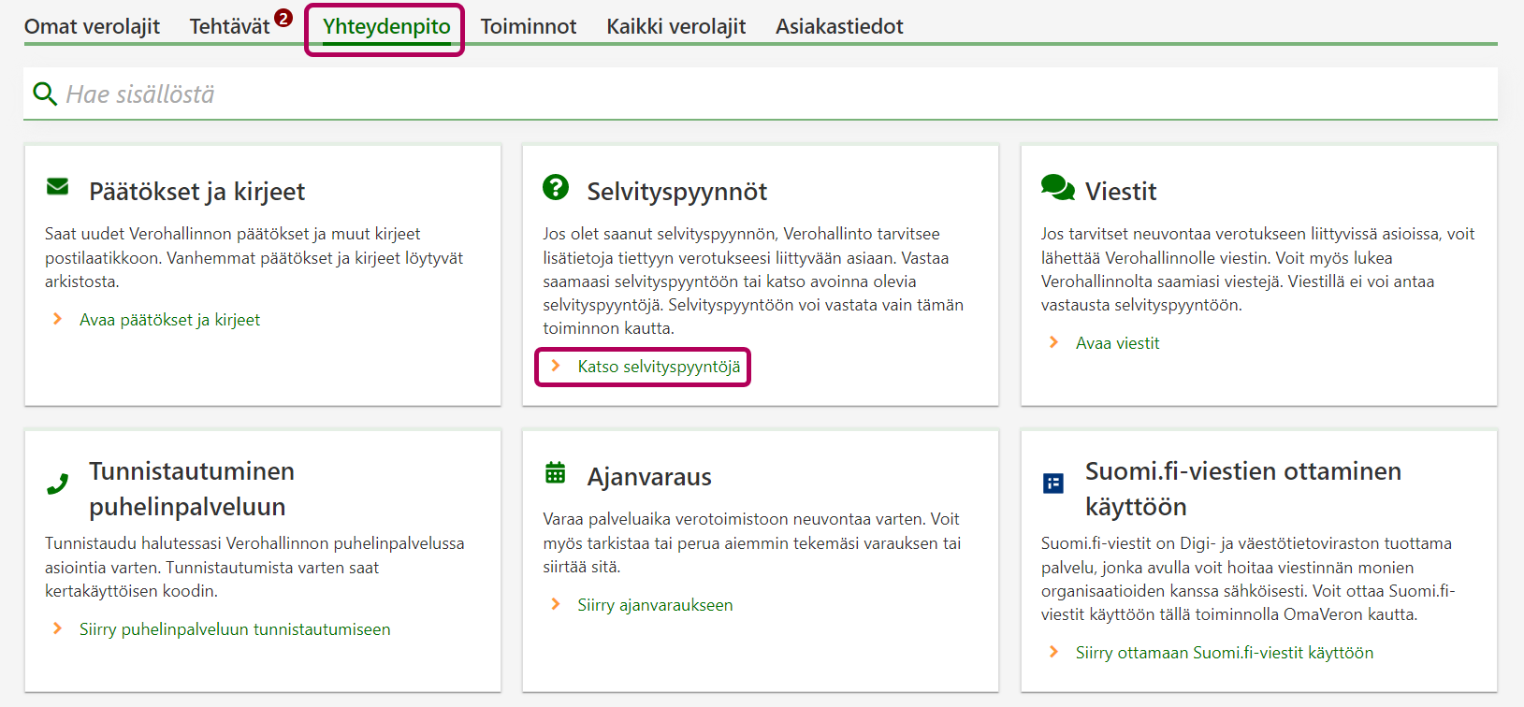This screenshot has height=707, width=1524.
Task: Click the Suomi.fi-viestit list icon
Action: point(1053,483)
